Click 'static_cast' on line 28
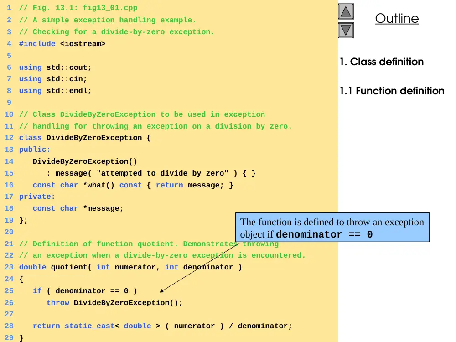456x342 pixels. (89, 326)
